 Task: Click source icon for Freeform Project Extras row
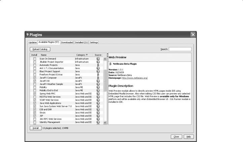click(x=98, y=75)
